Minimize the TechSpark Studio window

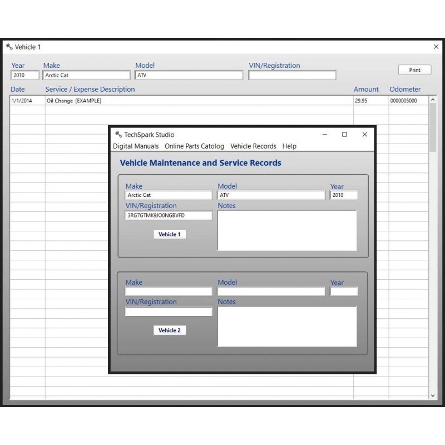click(x=325, y=135)
